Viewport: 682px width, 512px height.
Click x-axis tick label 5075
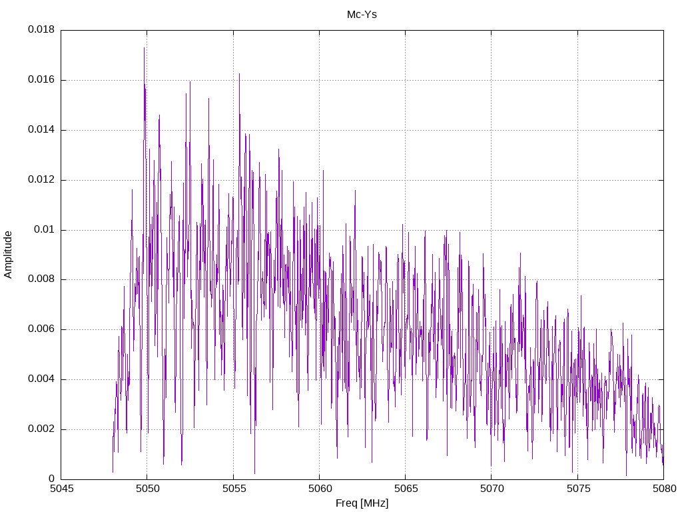click(x=578, y=489)
